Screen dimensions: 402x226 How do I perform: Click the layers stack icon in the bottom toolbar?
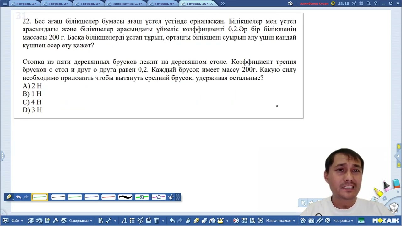tap(64, 221)
